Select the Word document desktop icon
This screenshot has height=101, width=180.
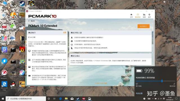coord(13,40)
